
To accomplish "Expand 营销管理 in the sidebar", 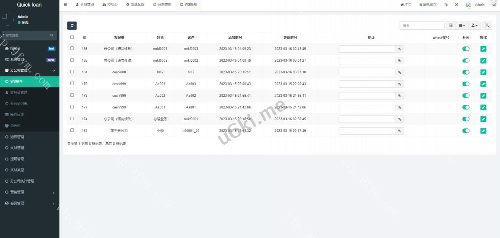I will point(30,192).
